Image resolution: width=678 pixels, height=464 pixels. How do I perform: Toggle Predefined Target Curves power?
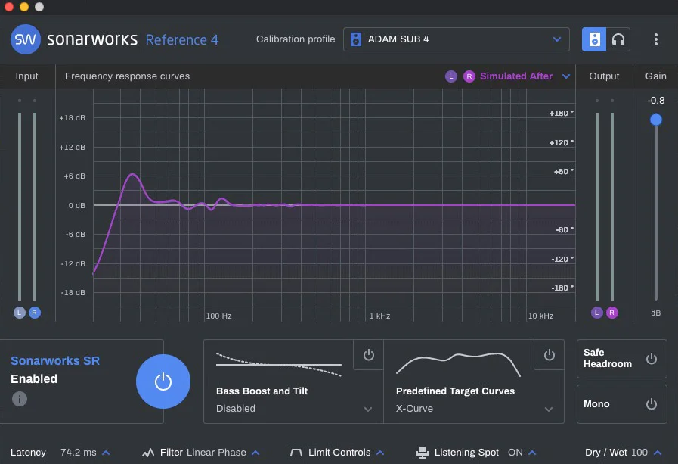(x=550, y=355)
